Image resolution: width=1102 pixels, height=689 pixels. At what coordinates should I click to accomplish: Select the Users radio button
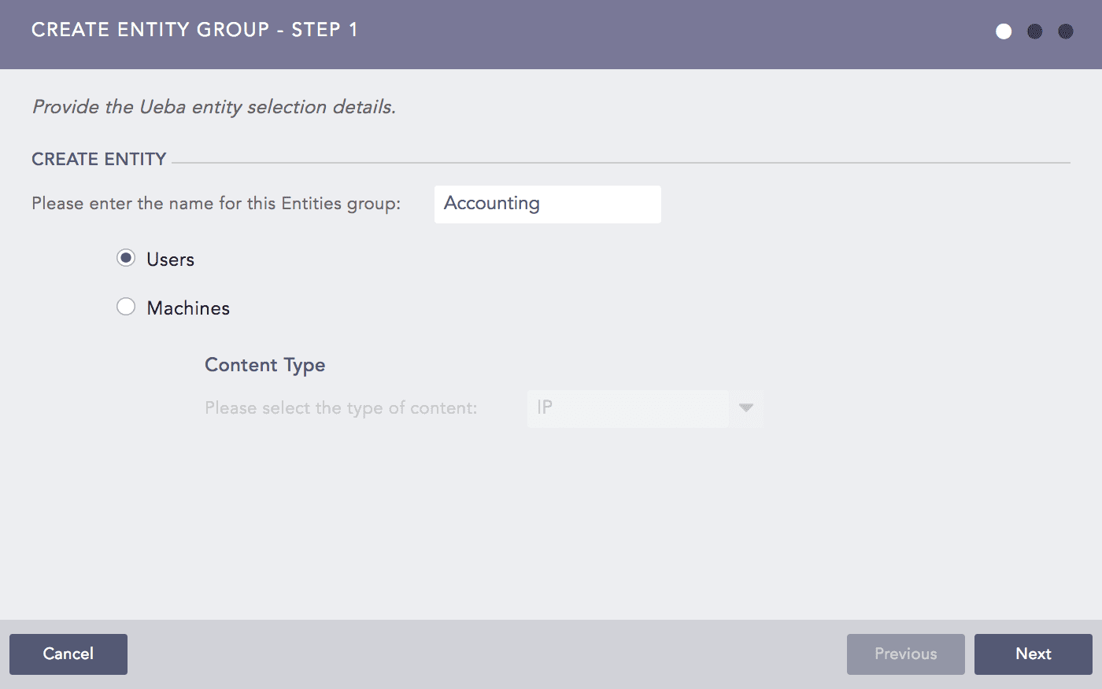click(x=126, y=257)
